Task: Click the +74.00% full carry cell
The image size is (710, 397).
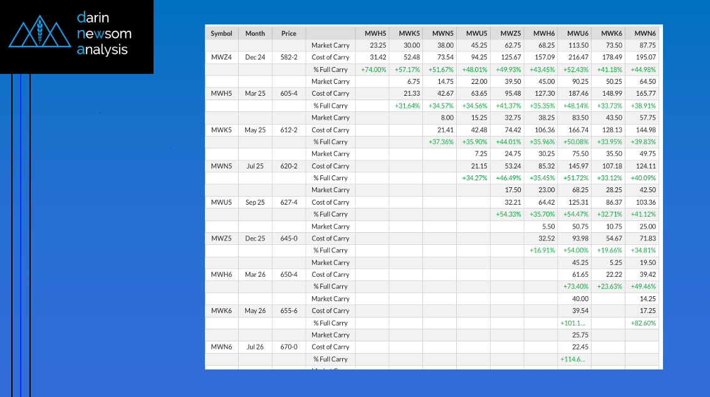Action: coord(373,70)
